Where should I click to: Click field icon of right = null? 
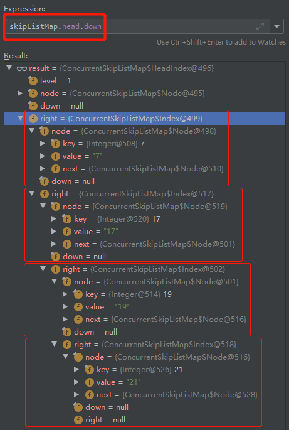click(78, 420)
